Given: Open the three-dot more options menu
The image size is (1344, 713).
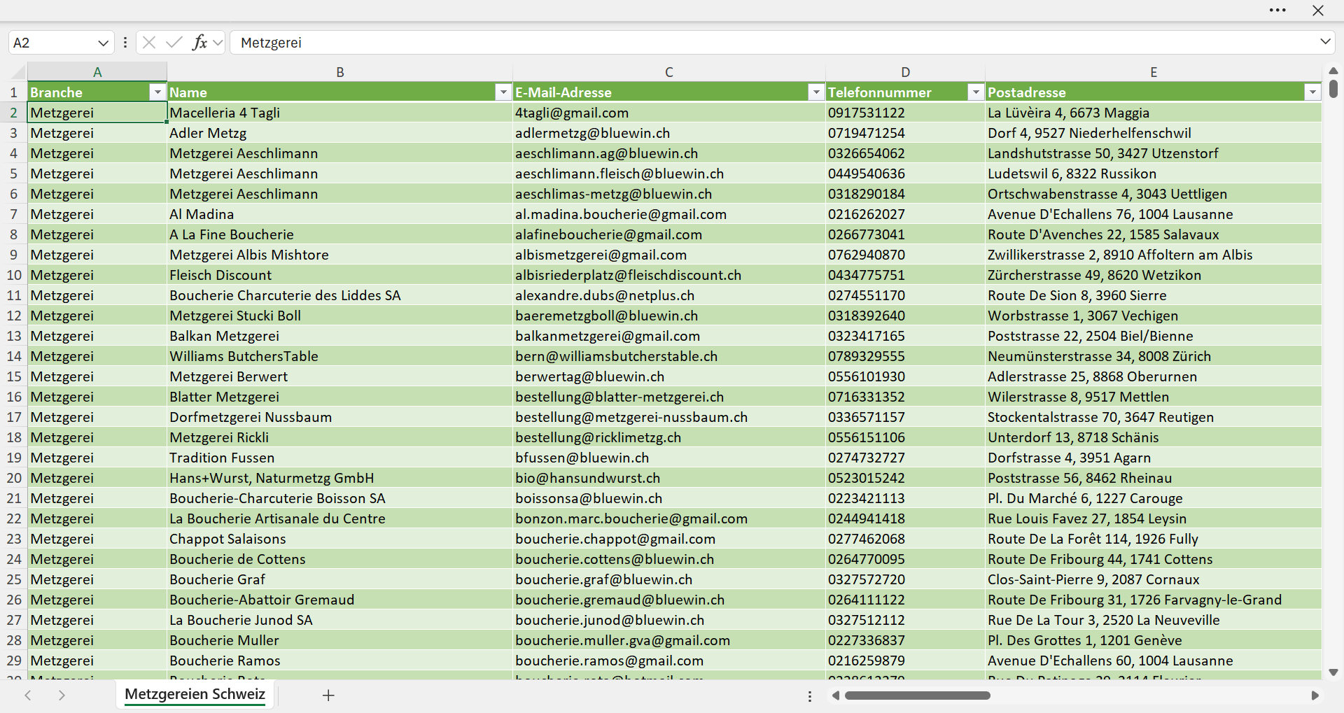Looking at the screenshot, I should click(x=1277, y=10).
